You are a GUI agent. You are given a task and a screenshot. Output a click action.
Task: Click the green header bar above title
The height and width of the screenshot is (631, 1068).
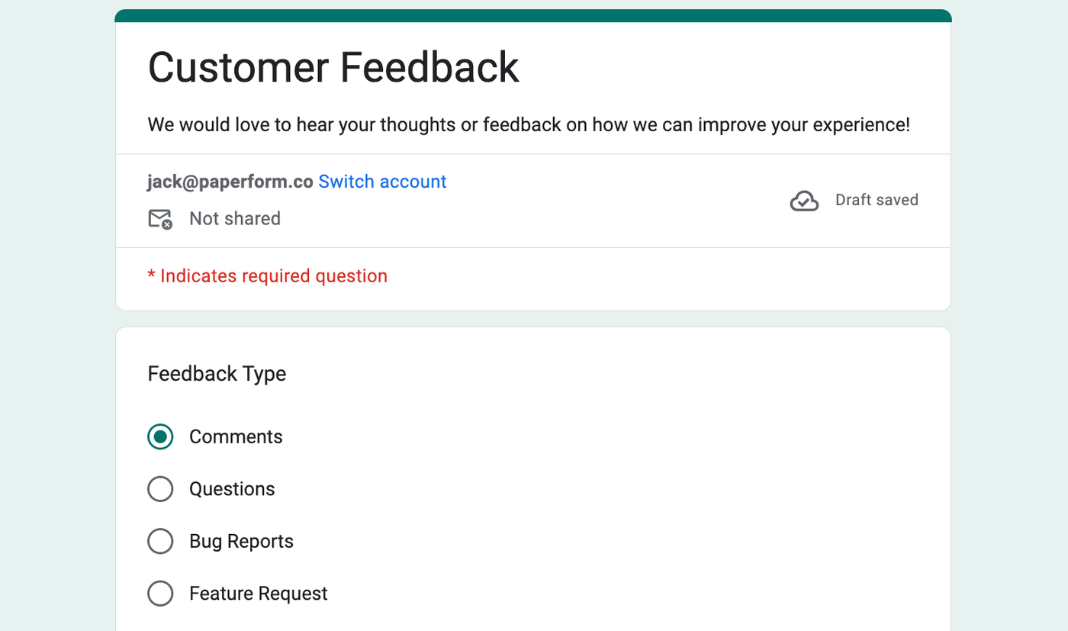point(533,16)
